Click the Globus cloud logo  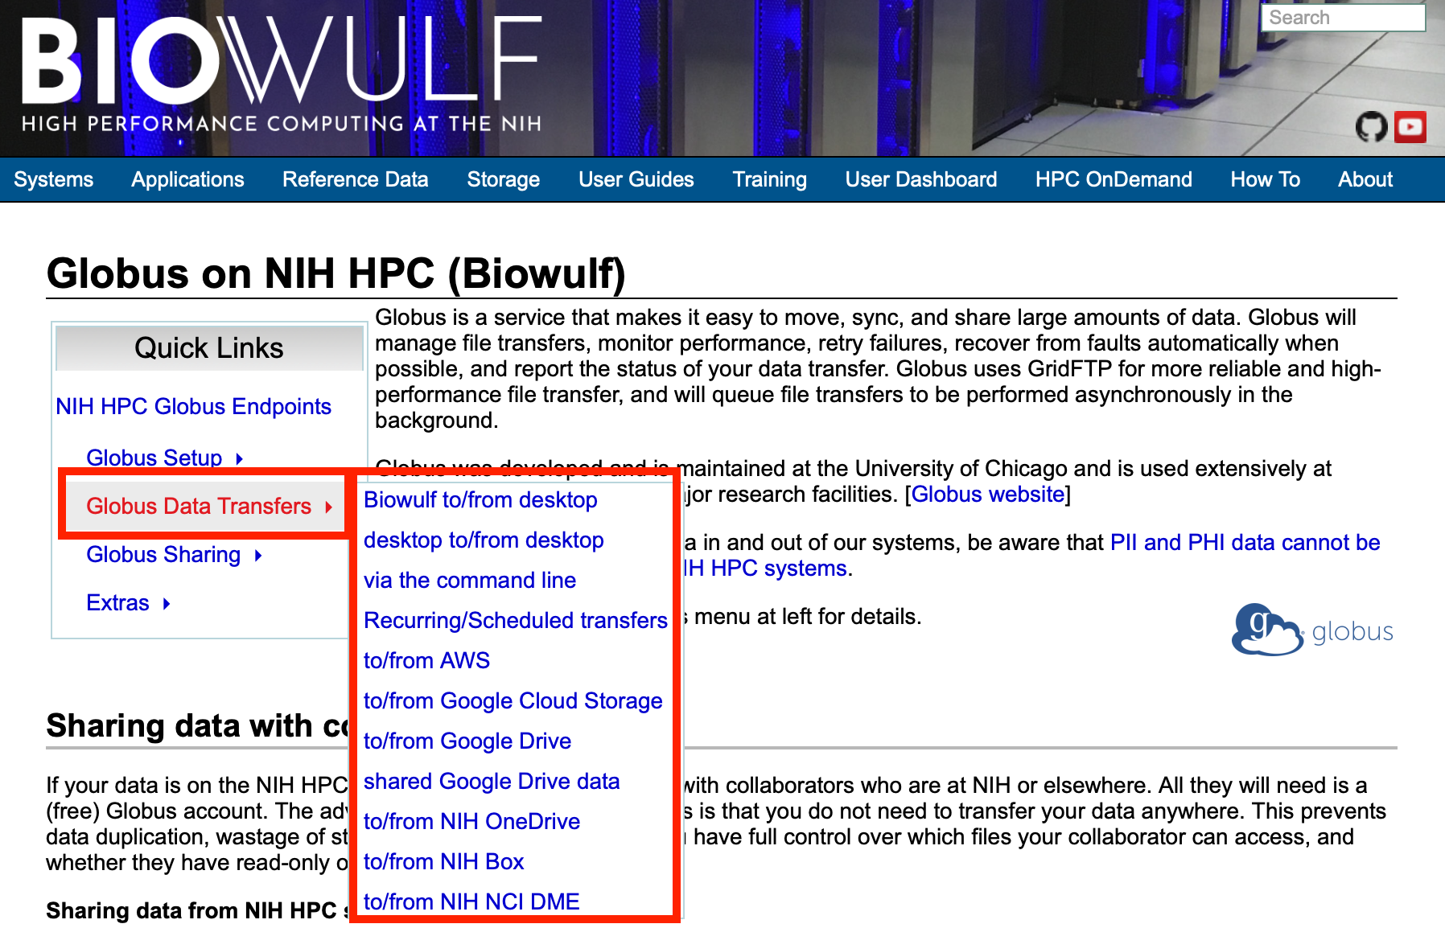click(1311, 630)
